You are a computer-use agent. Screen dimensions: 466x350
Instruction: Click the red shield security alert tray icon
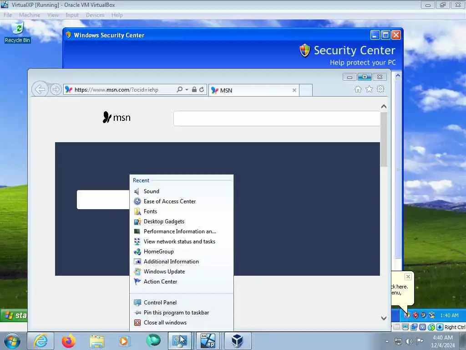pos(415,315)
